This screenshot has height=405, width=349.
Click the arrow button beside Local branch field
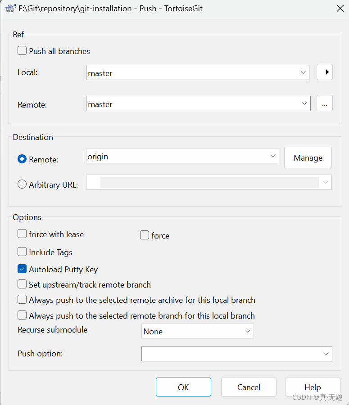pos(325,72)
